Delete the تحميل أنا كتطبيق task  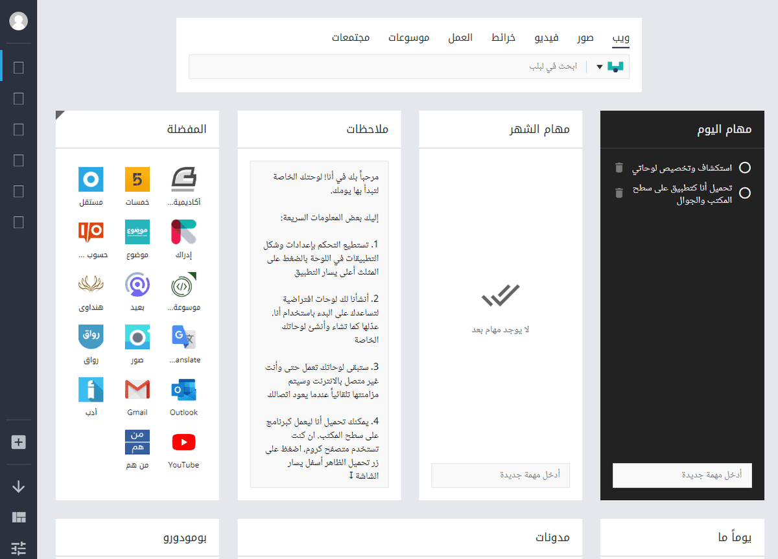(619, 192)
